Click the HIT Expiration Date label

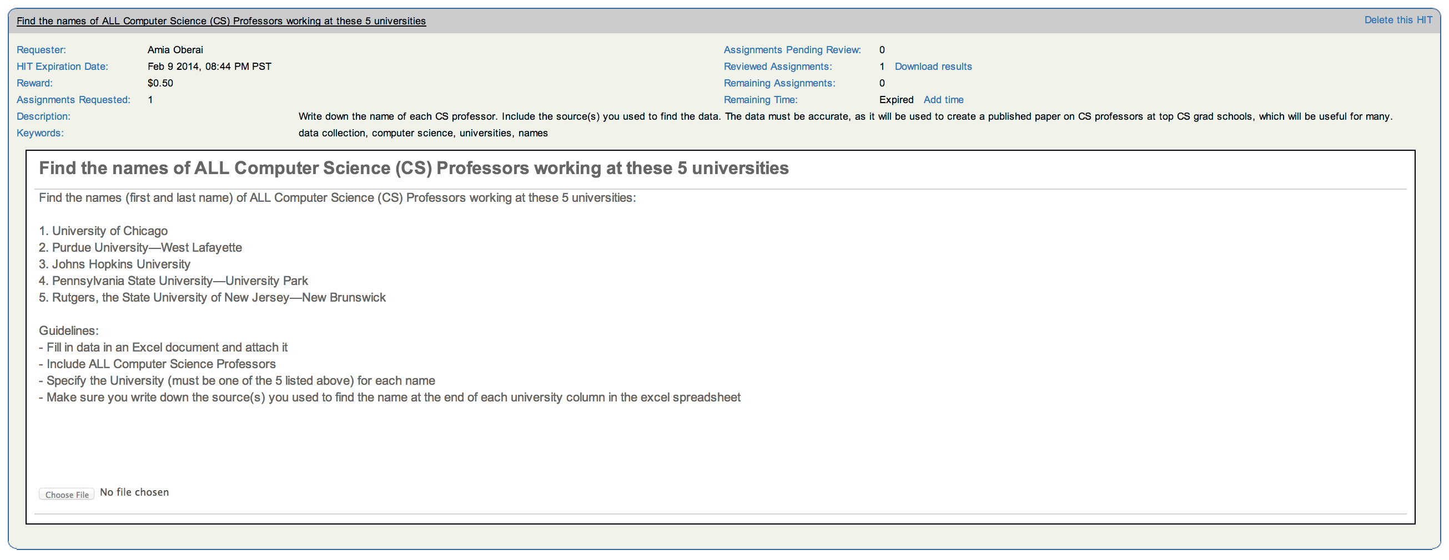pos(62,67)
